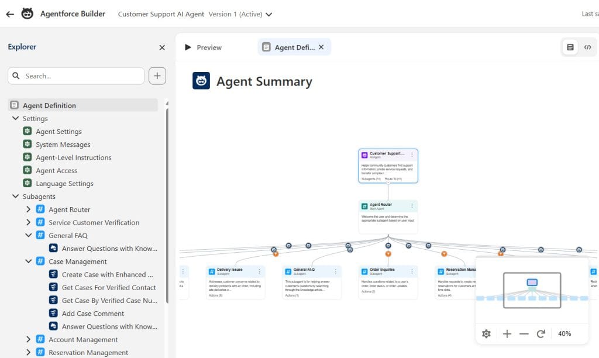This screenshot has width=599, height=358.
Task: Select the Customer Support agent node
Action: click(x=388, y=166)
